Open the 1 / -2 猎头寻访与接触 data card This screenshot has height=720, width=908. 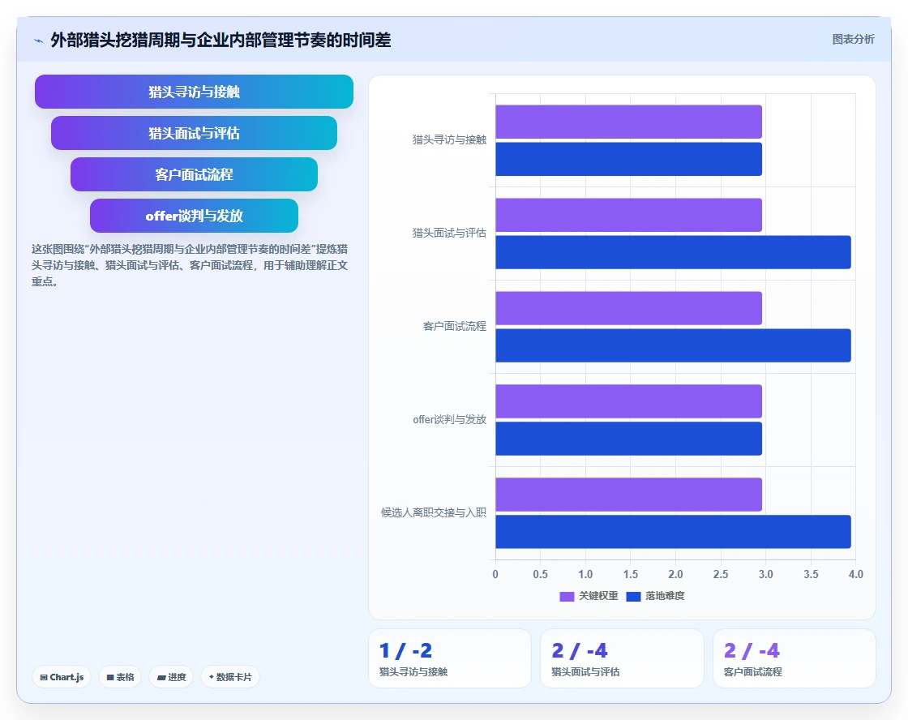pos(449,658)
